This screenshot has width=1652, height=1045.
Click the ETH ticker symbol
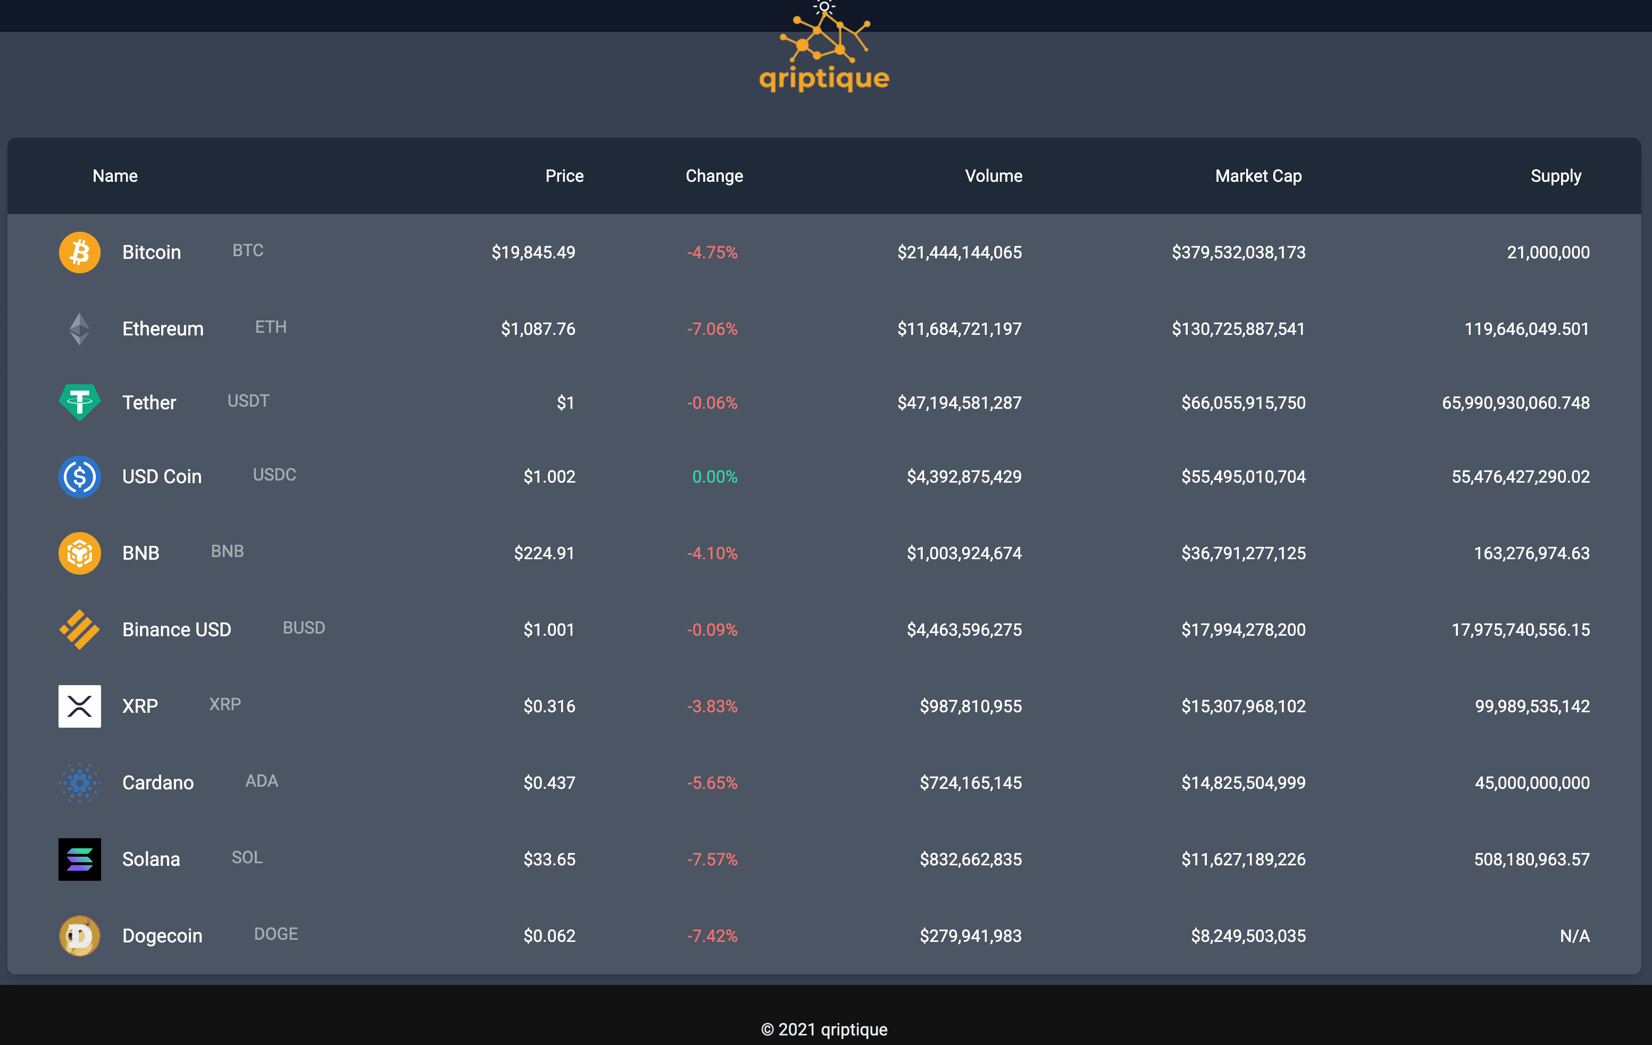pos(271,327)
